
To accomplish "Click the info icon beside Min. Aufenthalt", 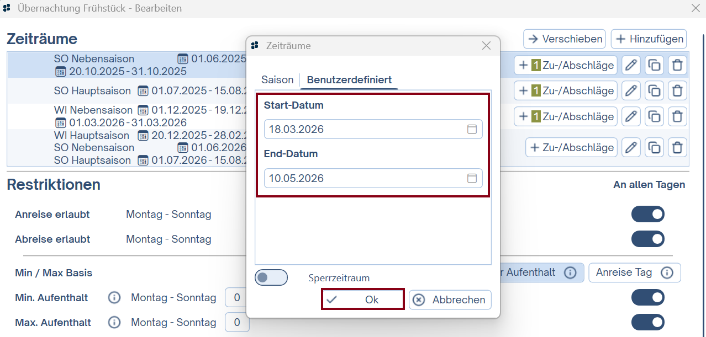I will 114,297.
